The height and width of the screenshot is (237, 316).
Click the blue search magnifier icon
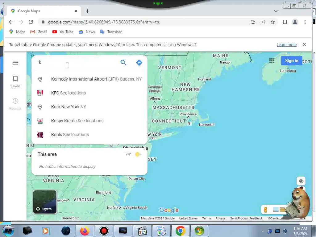pyautogui.click(x=123, y=63)
